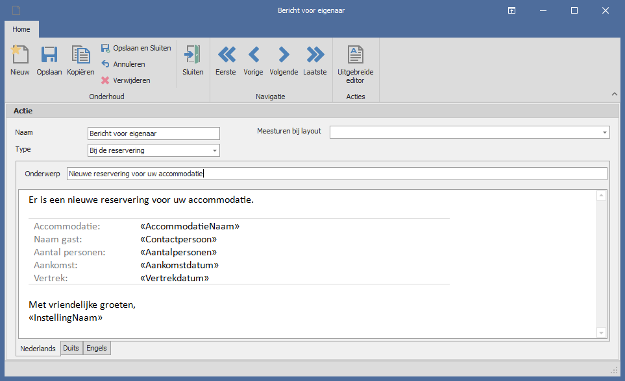
Task: Open the Uitgebreide editor
Action: 355,64
